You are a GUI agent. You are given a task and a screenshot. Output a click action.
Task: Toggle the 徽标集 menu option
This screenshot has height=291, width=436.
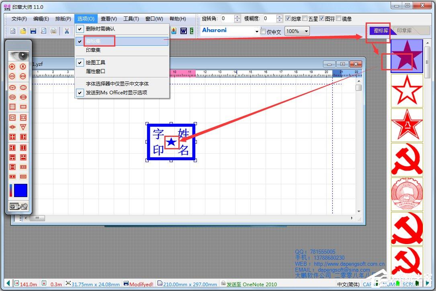pos(122,41)
